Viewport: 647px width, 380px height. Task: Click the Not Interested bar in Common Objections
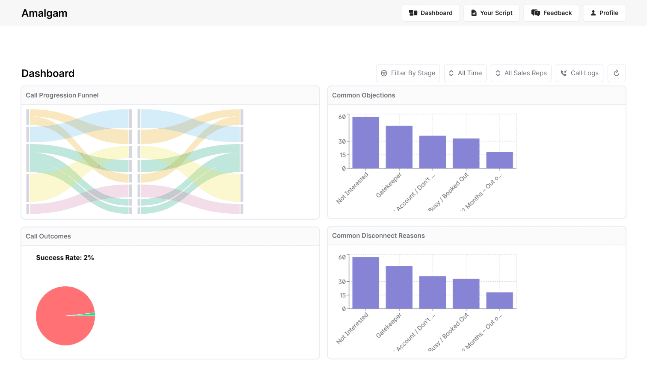[365, 142]
